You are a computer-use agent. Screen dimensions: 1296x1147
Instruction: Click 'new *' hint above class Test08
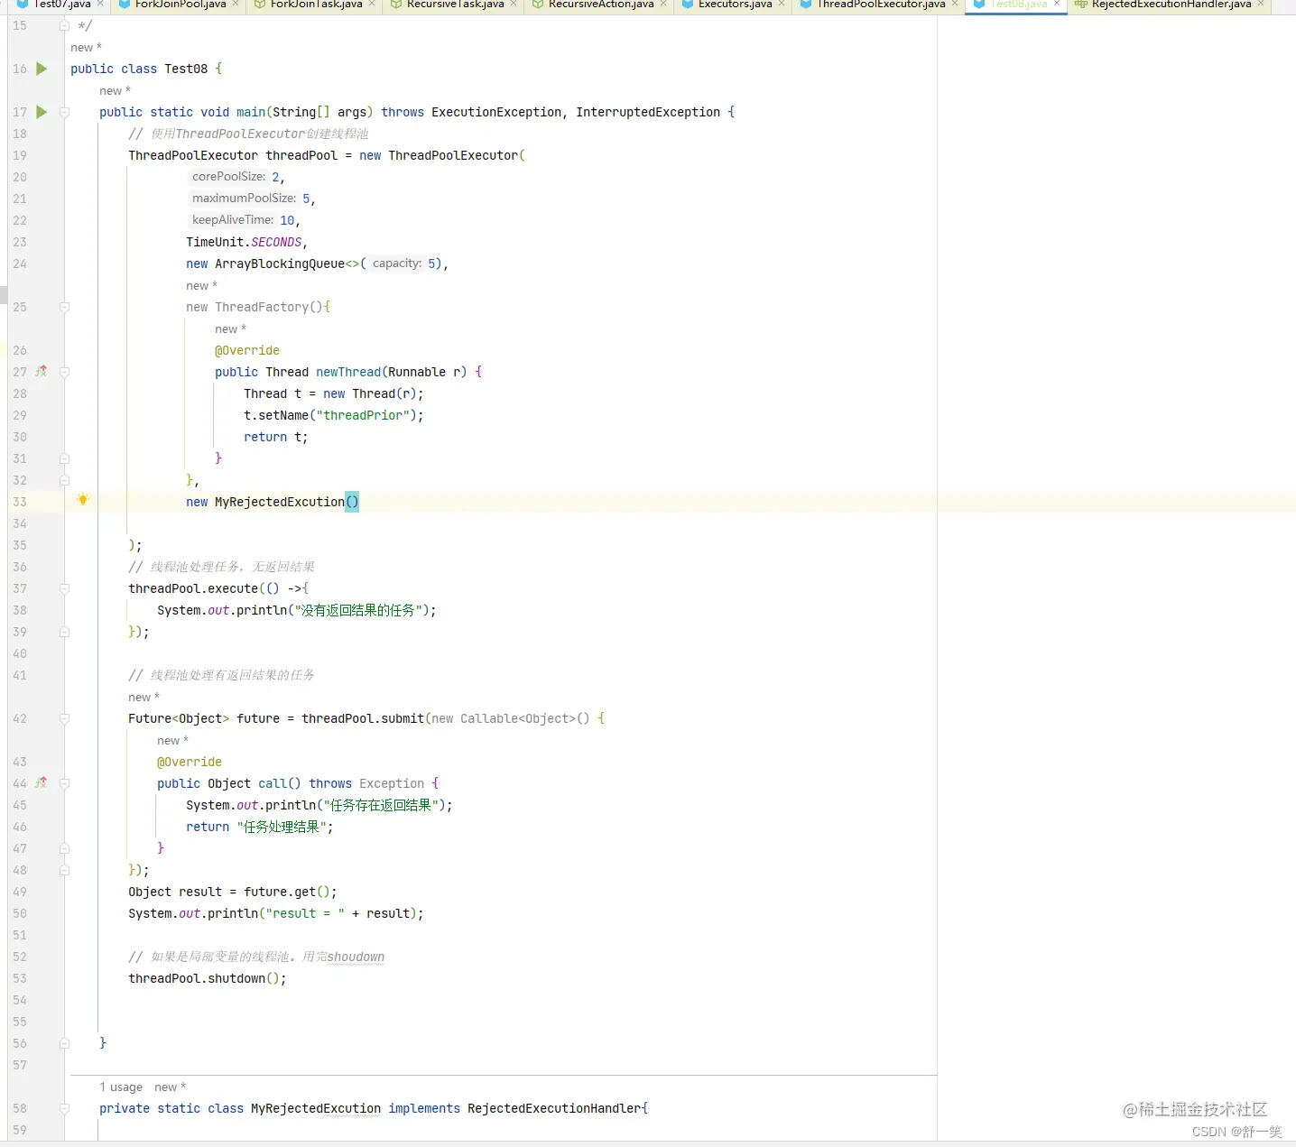point(86,47)
